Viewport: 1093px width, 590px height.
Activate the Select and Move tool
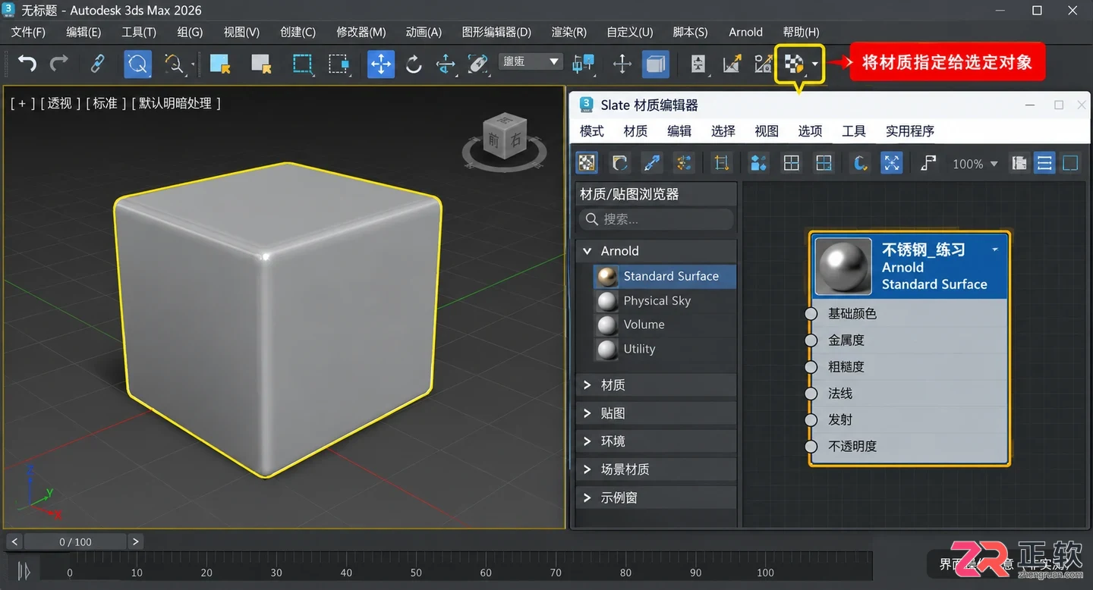(x=380, y=64)
